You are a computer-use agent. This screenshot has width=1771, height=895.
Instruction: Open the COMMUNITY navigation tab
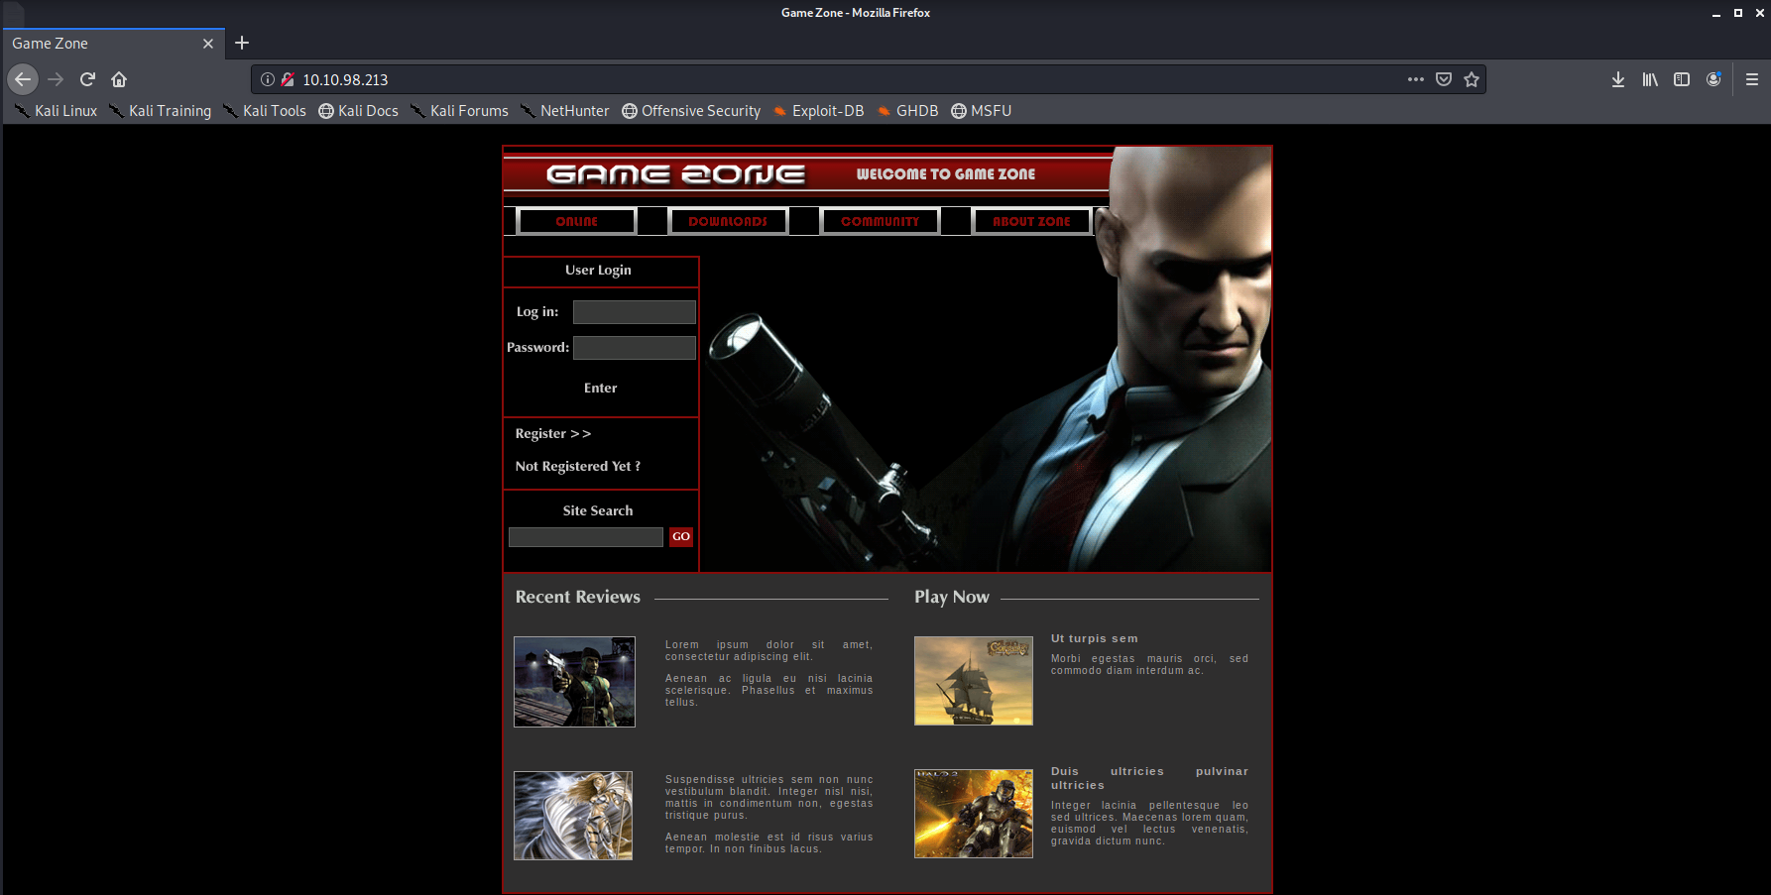click(880, 221)
